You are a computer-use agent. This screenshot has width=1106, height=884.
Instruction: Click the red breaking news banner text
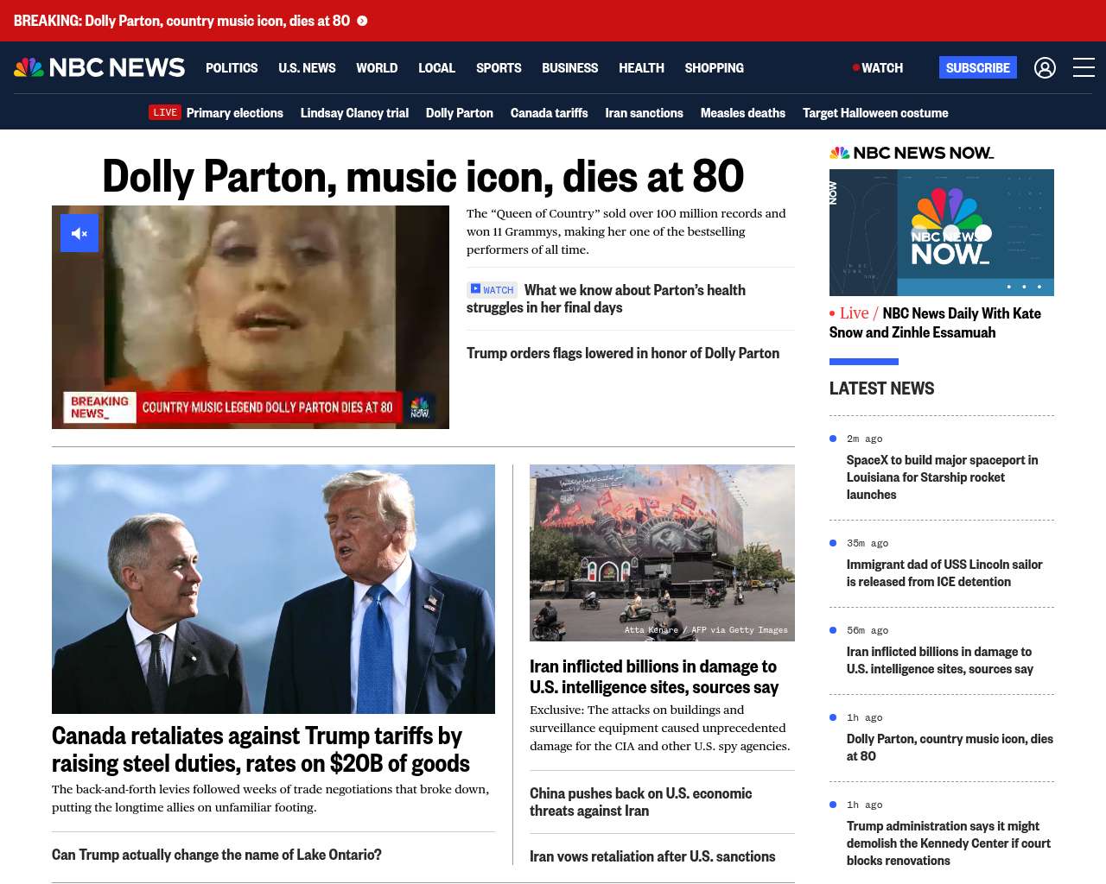[181, 21]
